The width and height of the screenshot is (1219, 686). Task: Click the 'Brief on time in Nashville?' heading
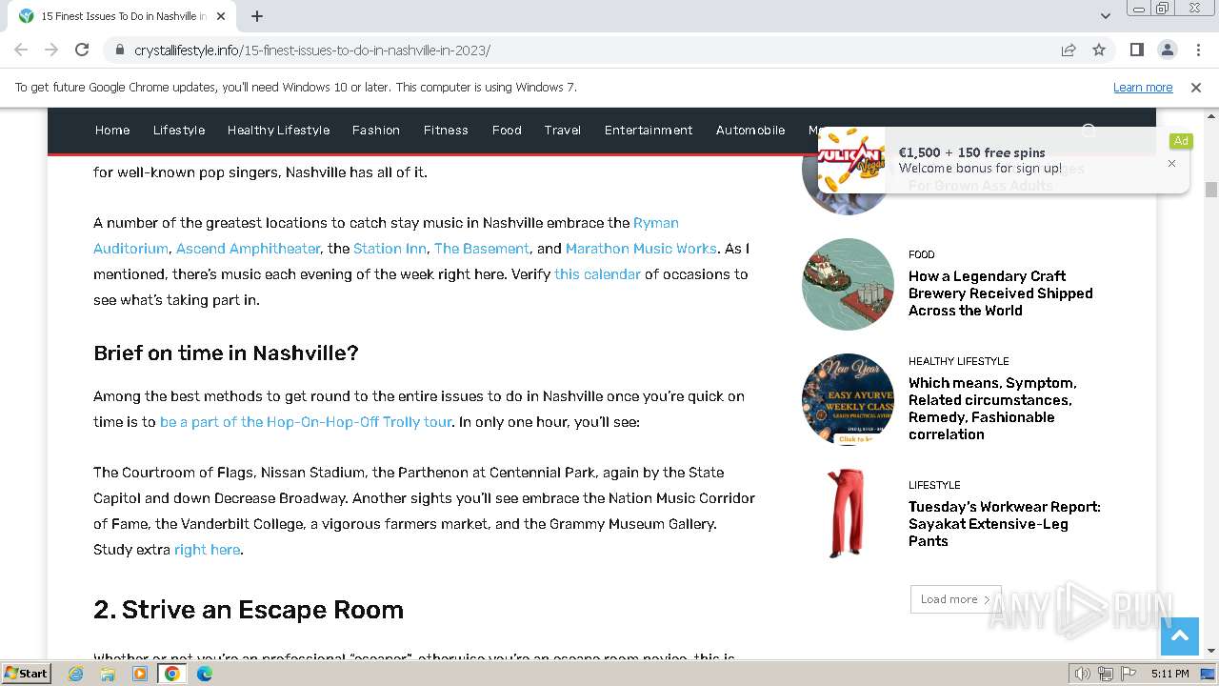(x=226, y=353)
